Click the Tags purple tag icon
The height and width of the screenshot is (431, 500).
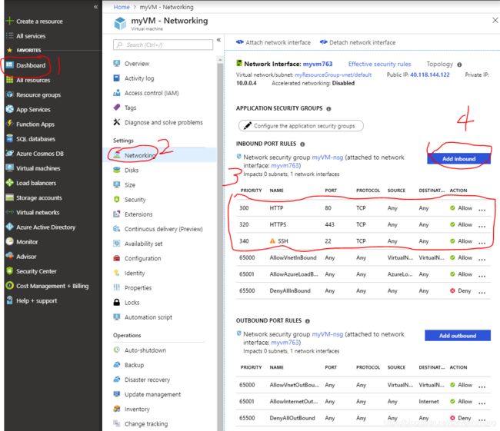tap(117, 108)
